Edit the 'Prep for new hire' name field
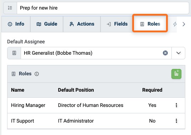 pos(103,8)
